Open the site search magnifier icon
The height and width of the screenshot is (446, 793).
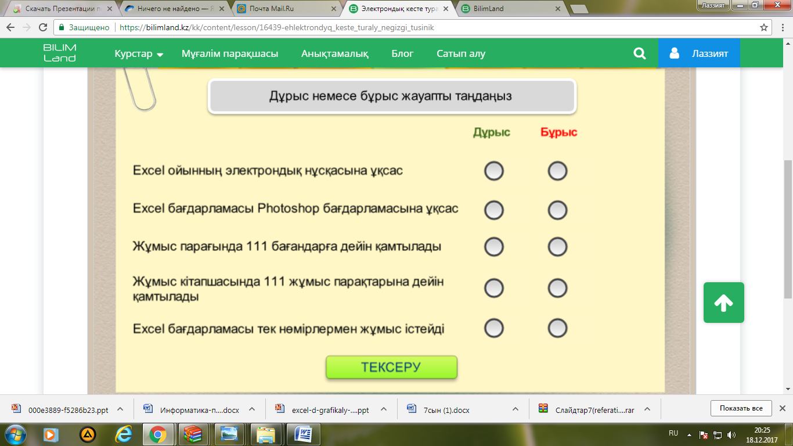click(640, 53)
